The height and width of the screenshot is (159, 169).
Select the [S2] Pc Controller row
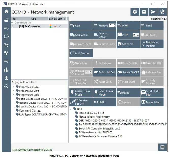point(39,26)
